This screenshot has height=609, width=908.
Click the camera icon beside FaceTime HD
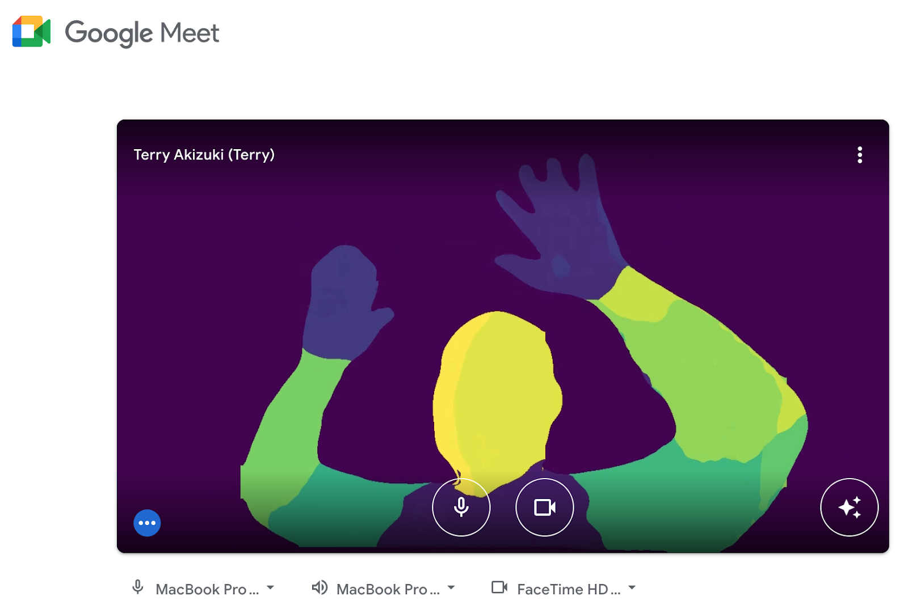point(499,587)
